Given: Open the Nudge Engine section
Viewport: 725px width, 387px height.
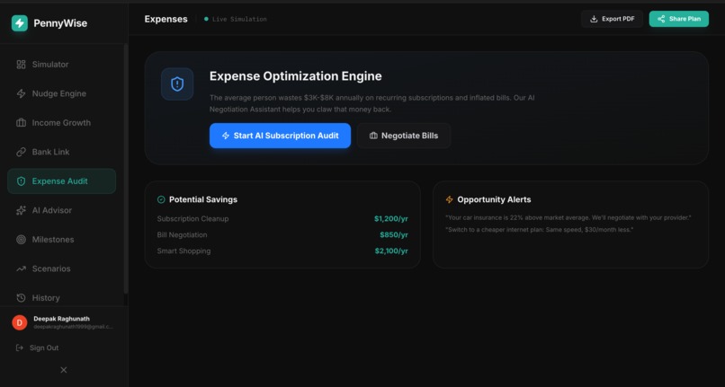Looking at the screenshot, I should (61, 93).
